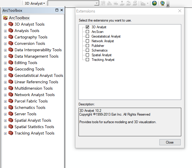Click the ArcToolbox root folder icon
This screenshot has height=168, width=192.
[x=6, y=18]
